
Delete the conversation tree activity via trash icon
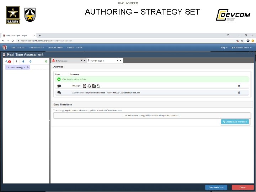click(239, 92)
